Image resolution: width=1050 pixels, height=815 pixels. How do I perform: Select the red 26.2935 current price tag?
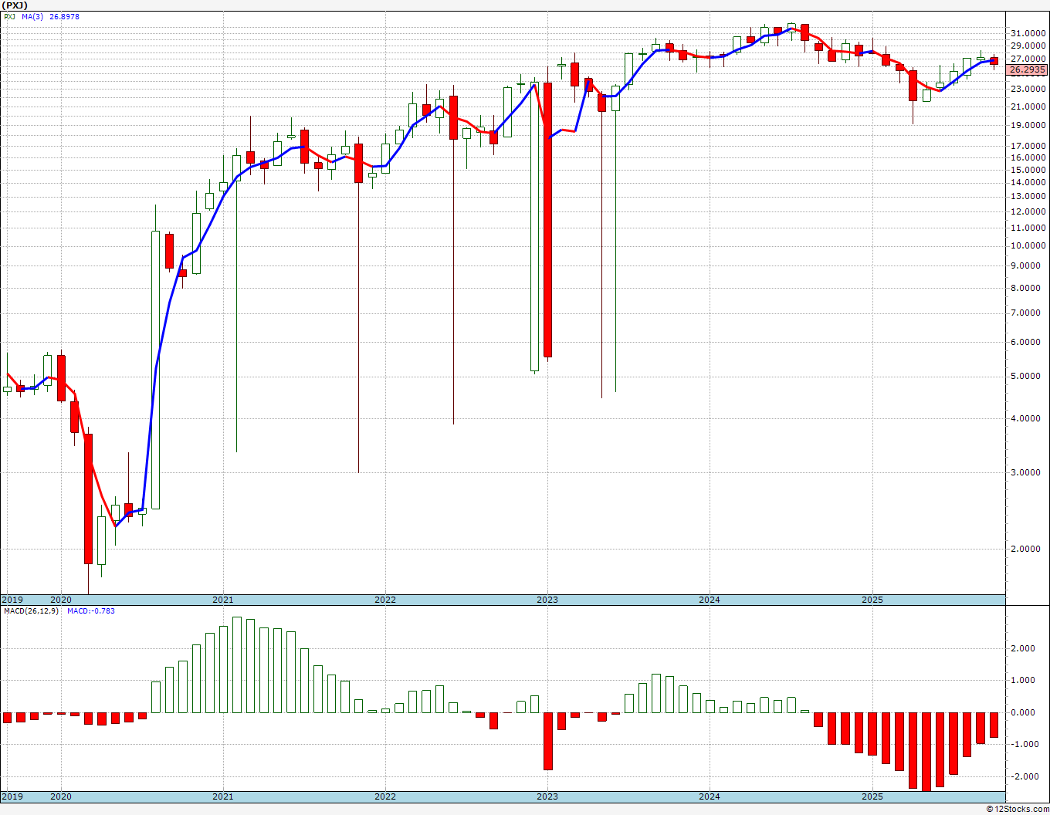(x=1028, y=69)
